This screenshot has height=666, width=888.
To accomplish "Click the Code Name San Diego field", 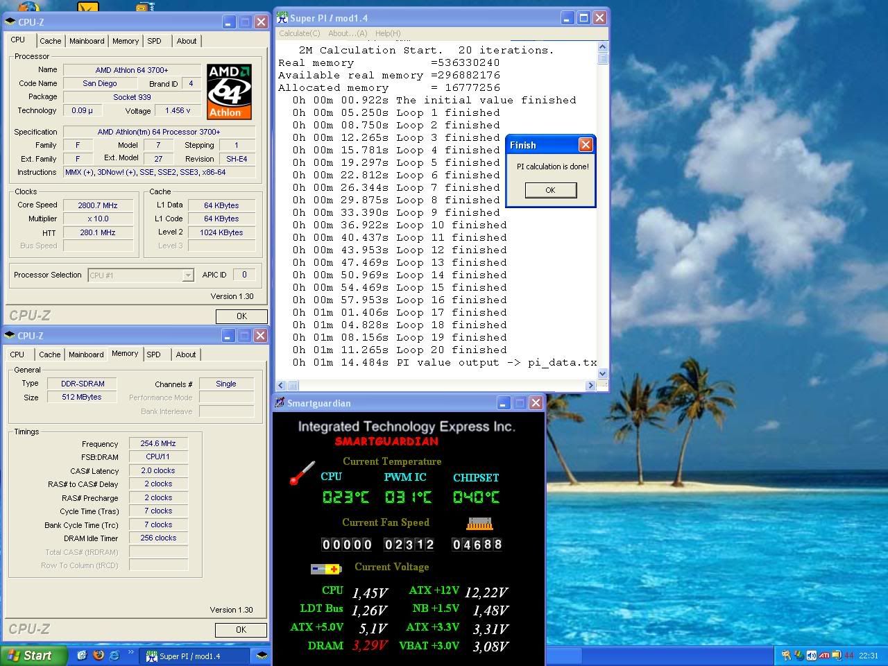I will click(x=99, y=83).
